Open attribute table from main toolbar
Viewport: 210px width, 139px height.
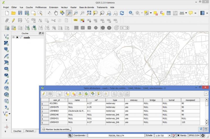(169, 13)
